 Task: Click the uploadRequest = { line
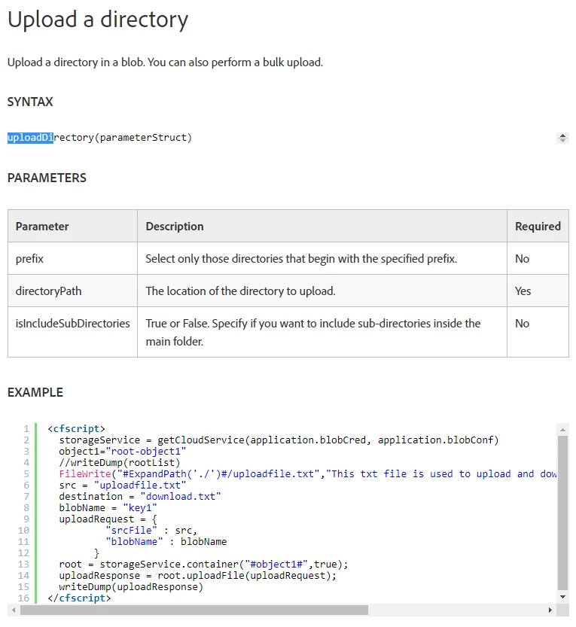click(108, 519)
